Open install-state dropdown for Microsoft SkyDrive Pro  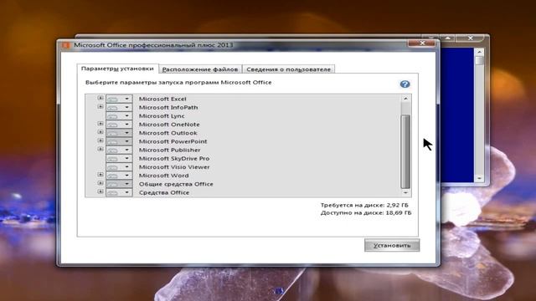[119, 158]
